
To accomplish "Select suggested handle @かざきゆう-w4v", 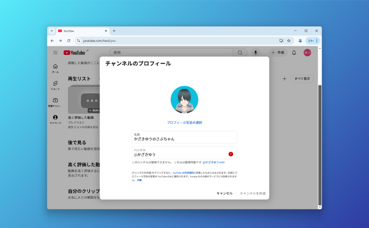I will pyautogui.click(x=214, y=162).
